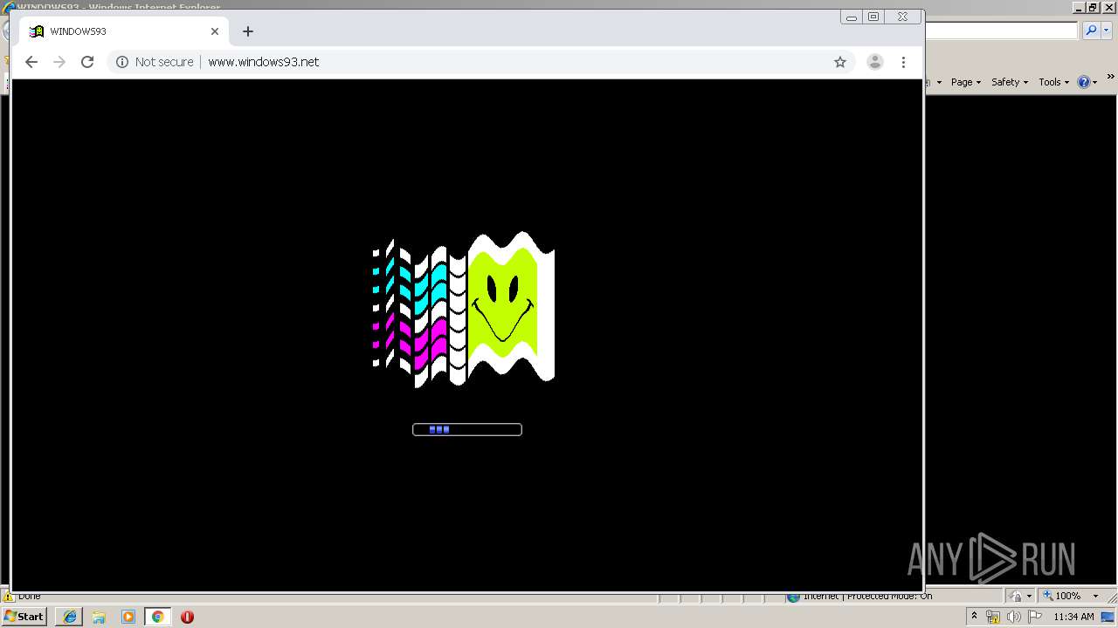Bookmark this page with the star icon

840,62
